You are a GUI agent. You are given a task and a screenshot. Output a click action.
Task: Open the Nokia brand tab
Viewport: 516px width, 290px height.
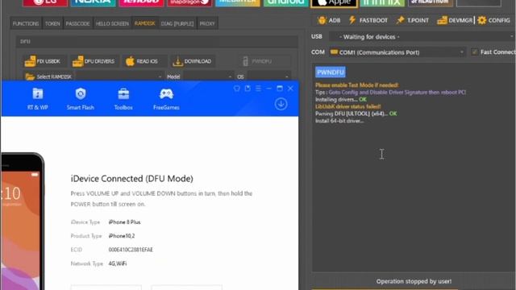point(93,3)
